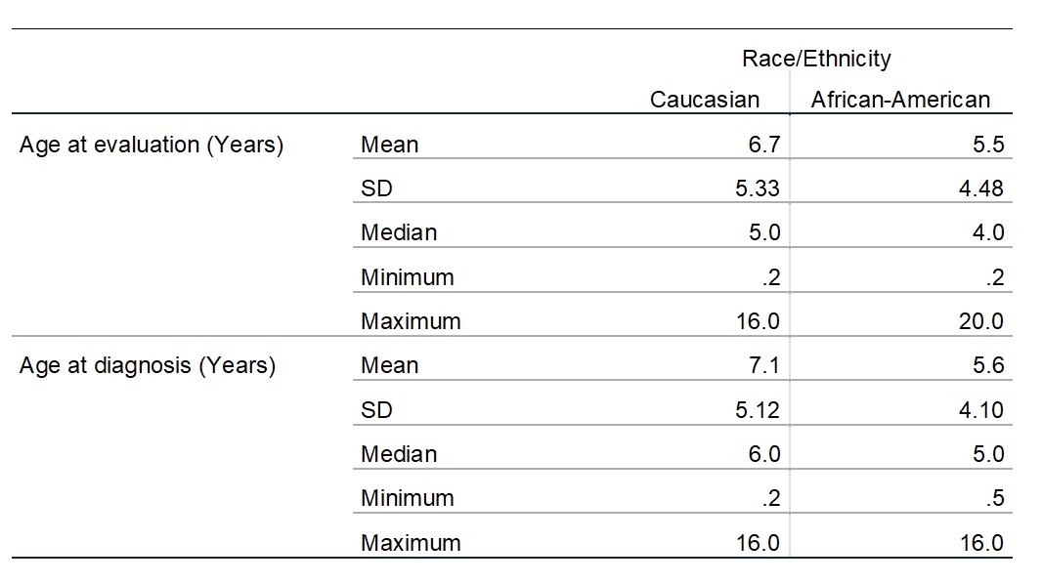The image size is (1042, 584).
Task: Select the Mean label under Age at evaluation
Action: 389,145
